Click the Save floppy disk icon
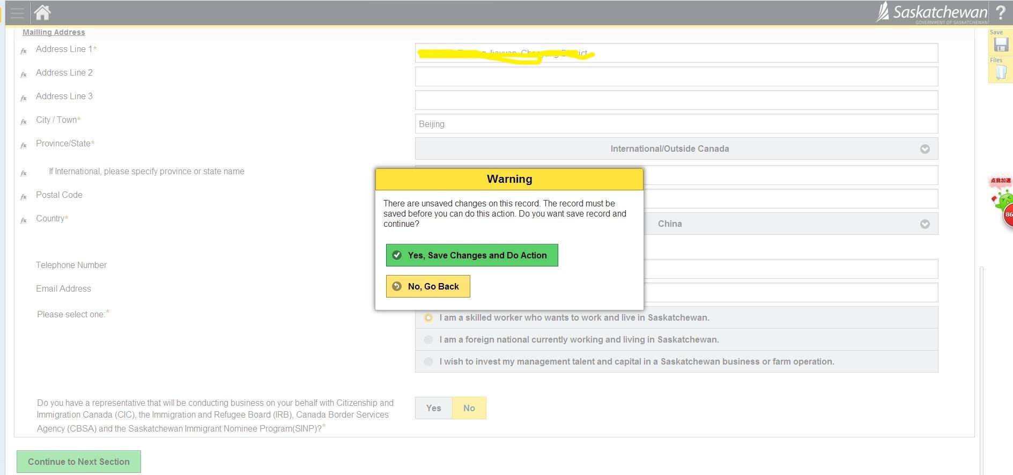Viewport: 1013px width, 475px height. pyautogui.click(x=1001, y=45)
